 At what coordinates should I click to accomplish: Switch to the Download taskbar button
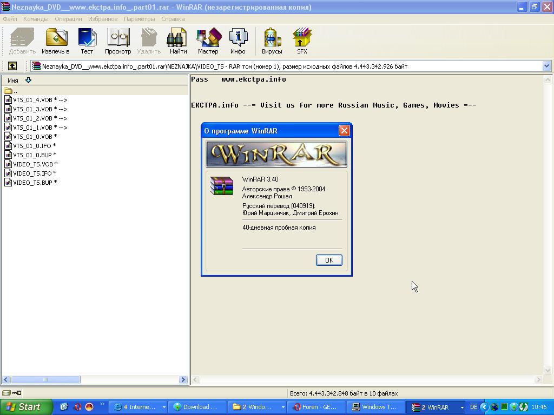coord(197,407)
